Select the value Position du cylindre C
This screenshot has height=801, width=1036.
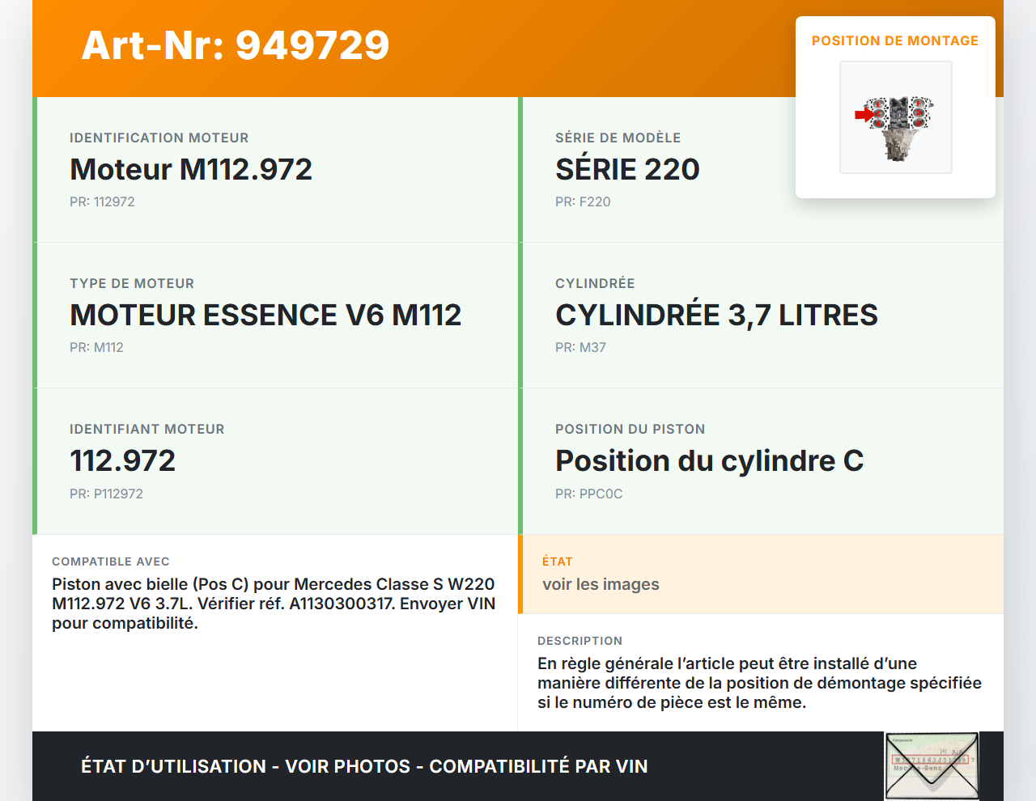click(710, 460)
